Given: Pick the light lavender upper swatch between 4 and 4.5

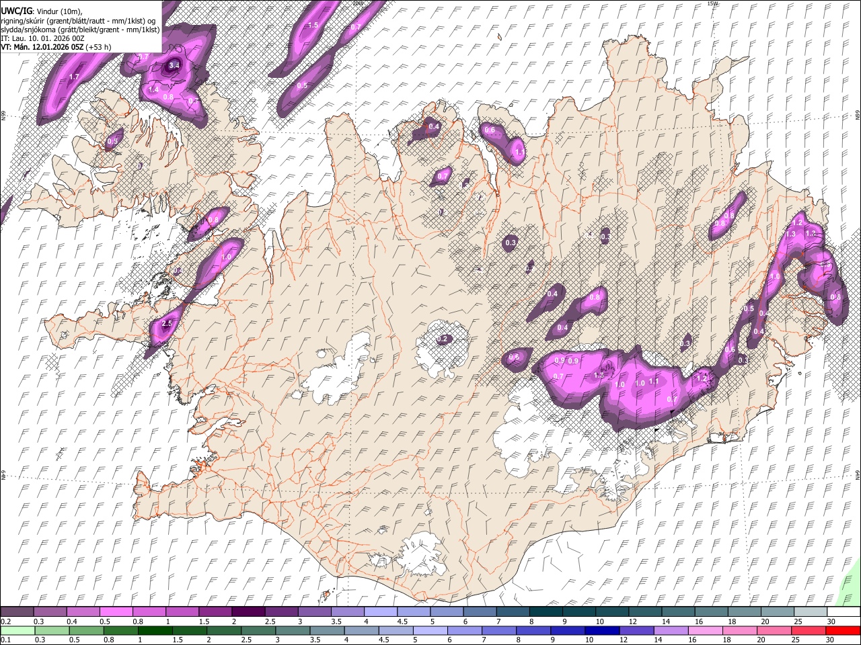Looking at the screenshot, I should click(x=379, y=611).
